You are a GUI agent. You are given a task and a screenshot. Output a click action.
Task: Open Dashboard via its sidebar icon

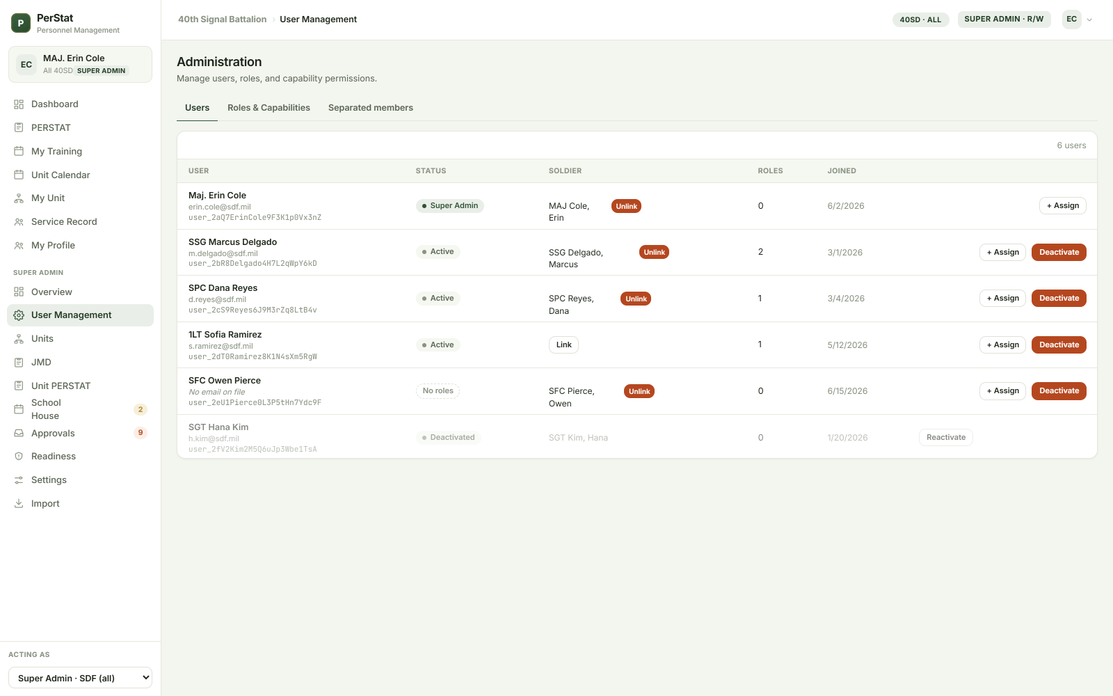(19, 104)
